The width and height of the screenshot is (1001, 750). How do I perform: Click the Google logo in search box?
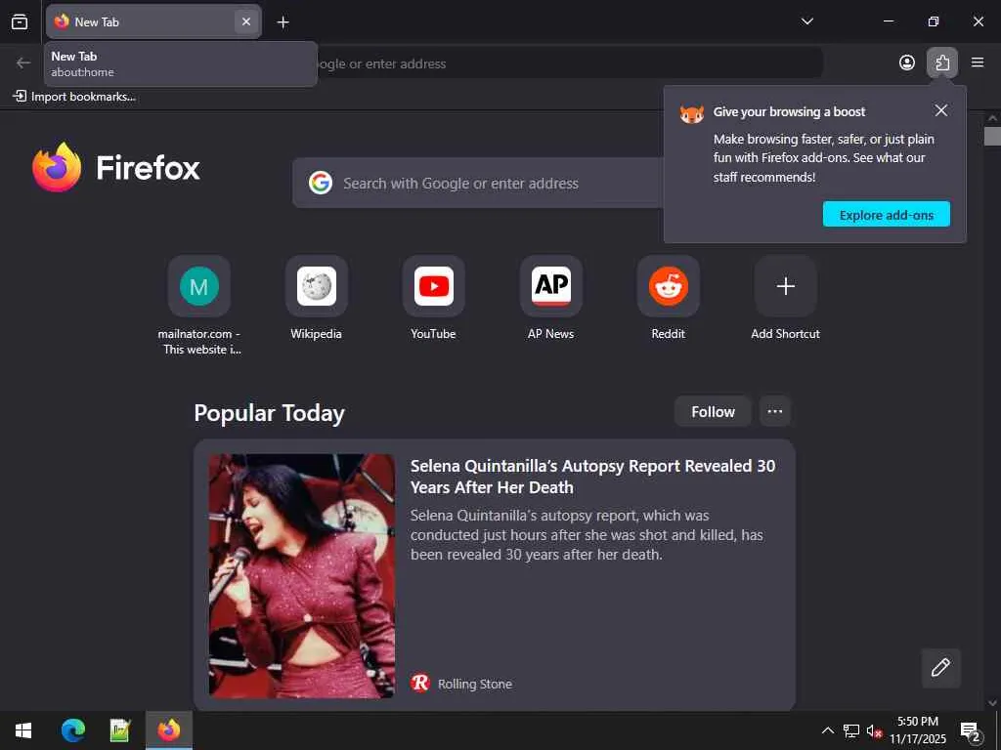(321, 183)
